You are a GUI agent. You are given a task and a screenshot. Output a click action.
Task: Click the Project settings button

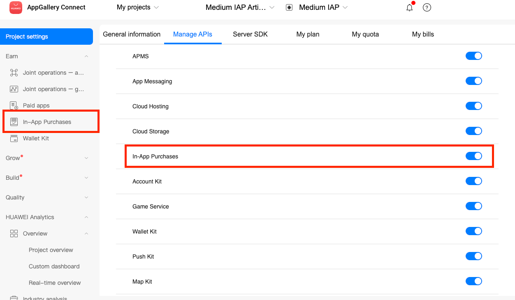(46, 37)
